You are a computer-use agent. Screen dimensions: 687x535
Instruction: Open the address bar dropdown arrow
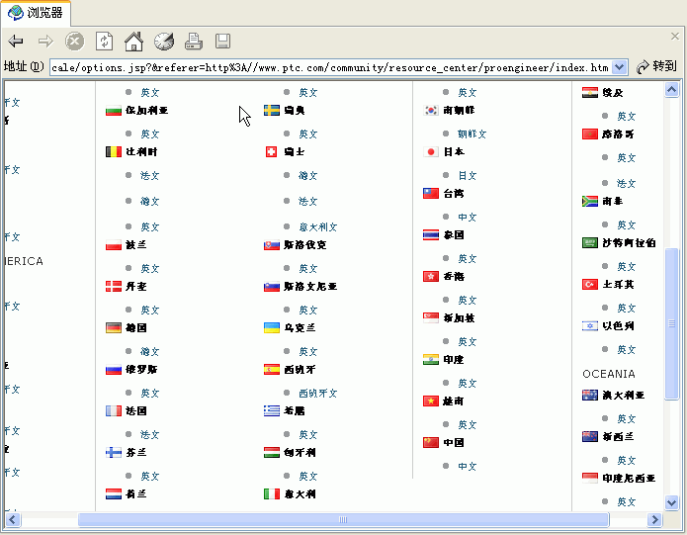619,67
